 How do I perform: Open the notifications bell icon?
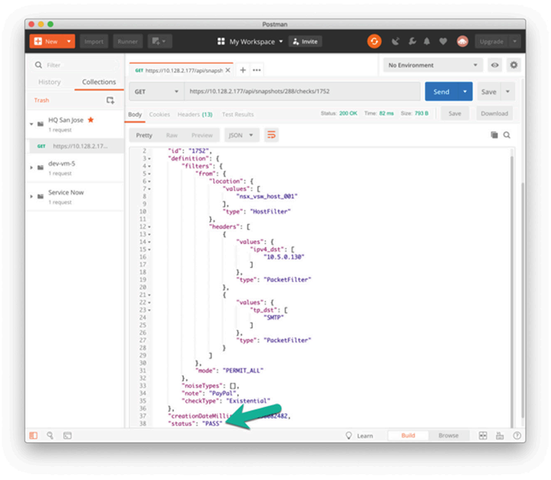tap(428, 41)
